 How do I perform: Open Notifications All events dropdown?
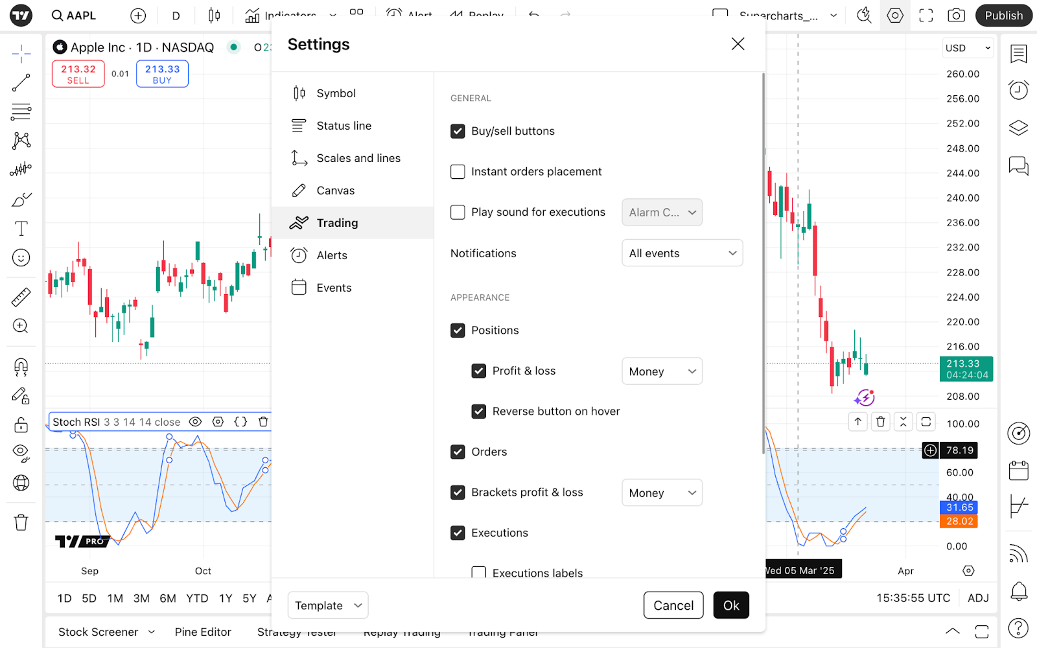click(x=682, y=253)
